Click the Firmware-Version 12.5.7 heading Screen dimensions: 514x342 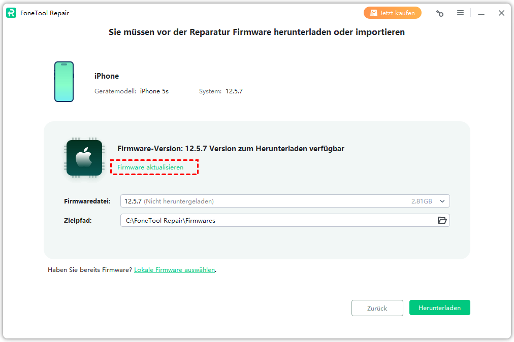coord(231,149)
